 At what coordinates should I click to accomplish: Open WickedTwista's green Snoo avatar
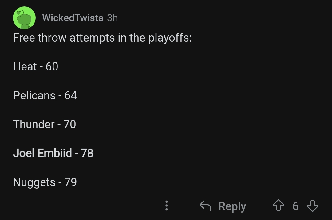click(24, 18)
